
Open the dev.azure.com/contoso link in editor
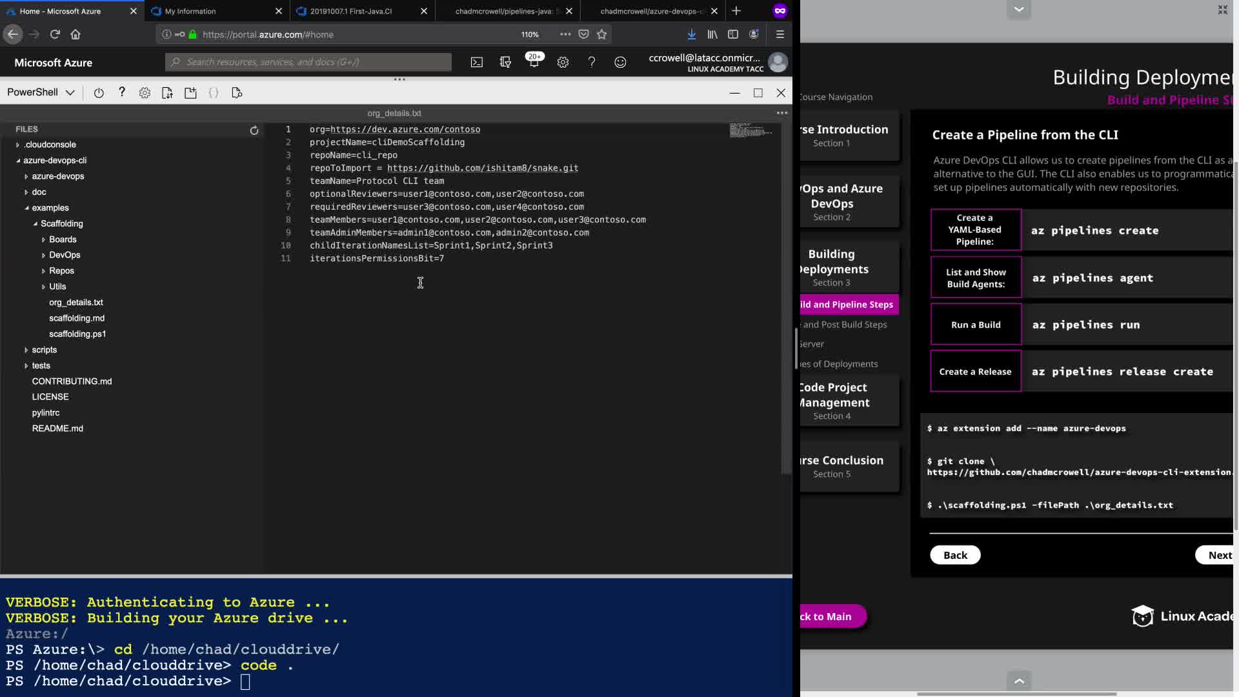(405, 130)
